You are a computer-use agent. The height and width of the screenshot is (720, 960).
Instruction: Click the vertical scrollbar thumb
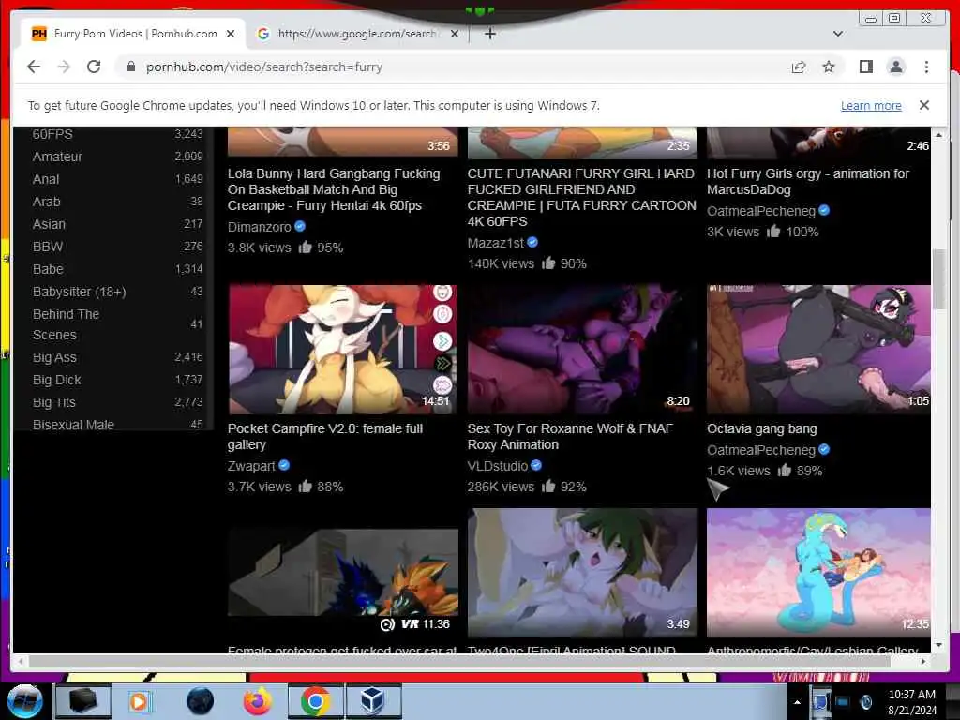(x=938, y=279)
